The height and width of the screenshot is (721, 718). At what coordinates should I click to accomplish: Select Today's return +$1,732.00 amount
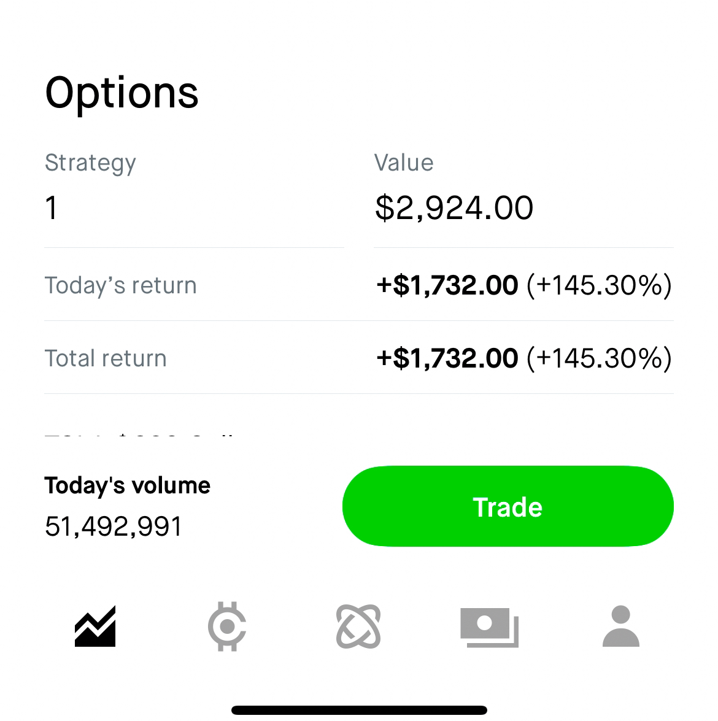click(447, 285)
